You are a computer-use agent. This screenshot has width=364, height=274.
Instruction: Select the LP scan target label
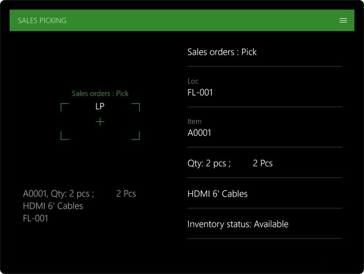click(99, 106)
